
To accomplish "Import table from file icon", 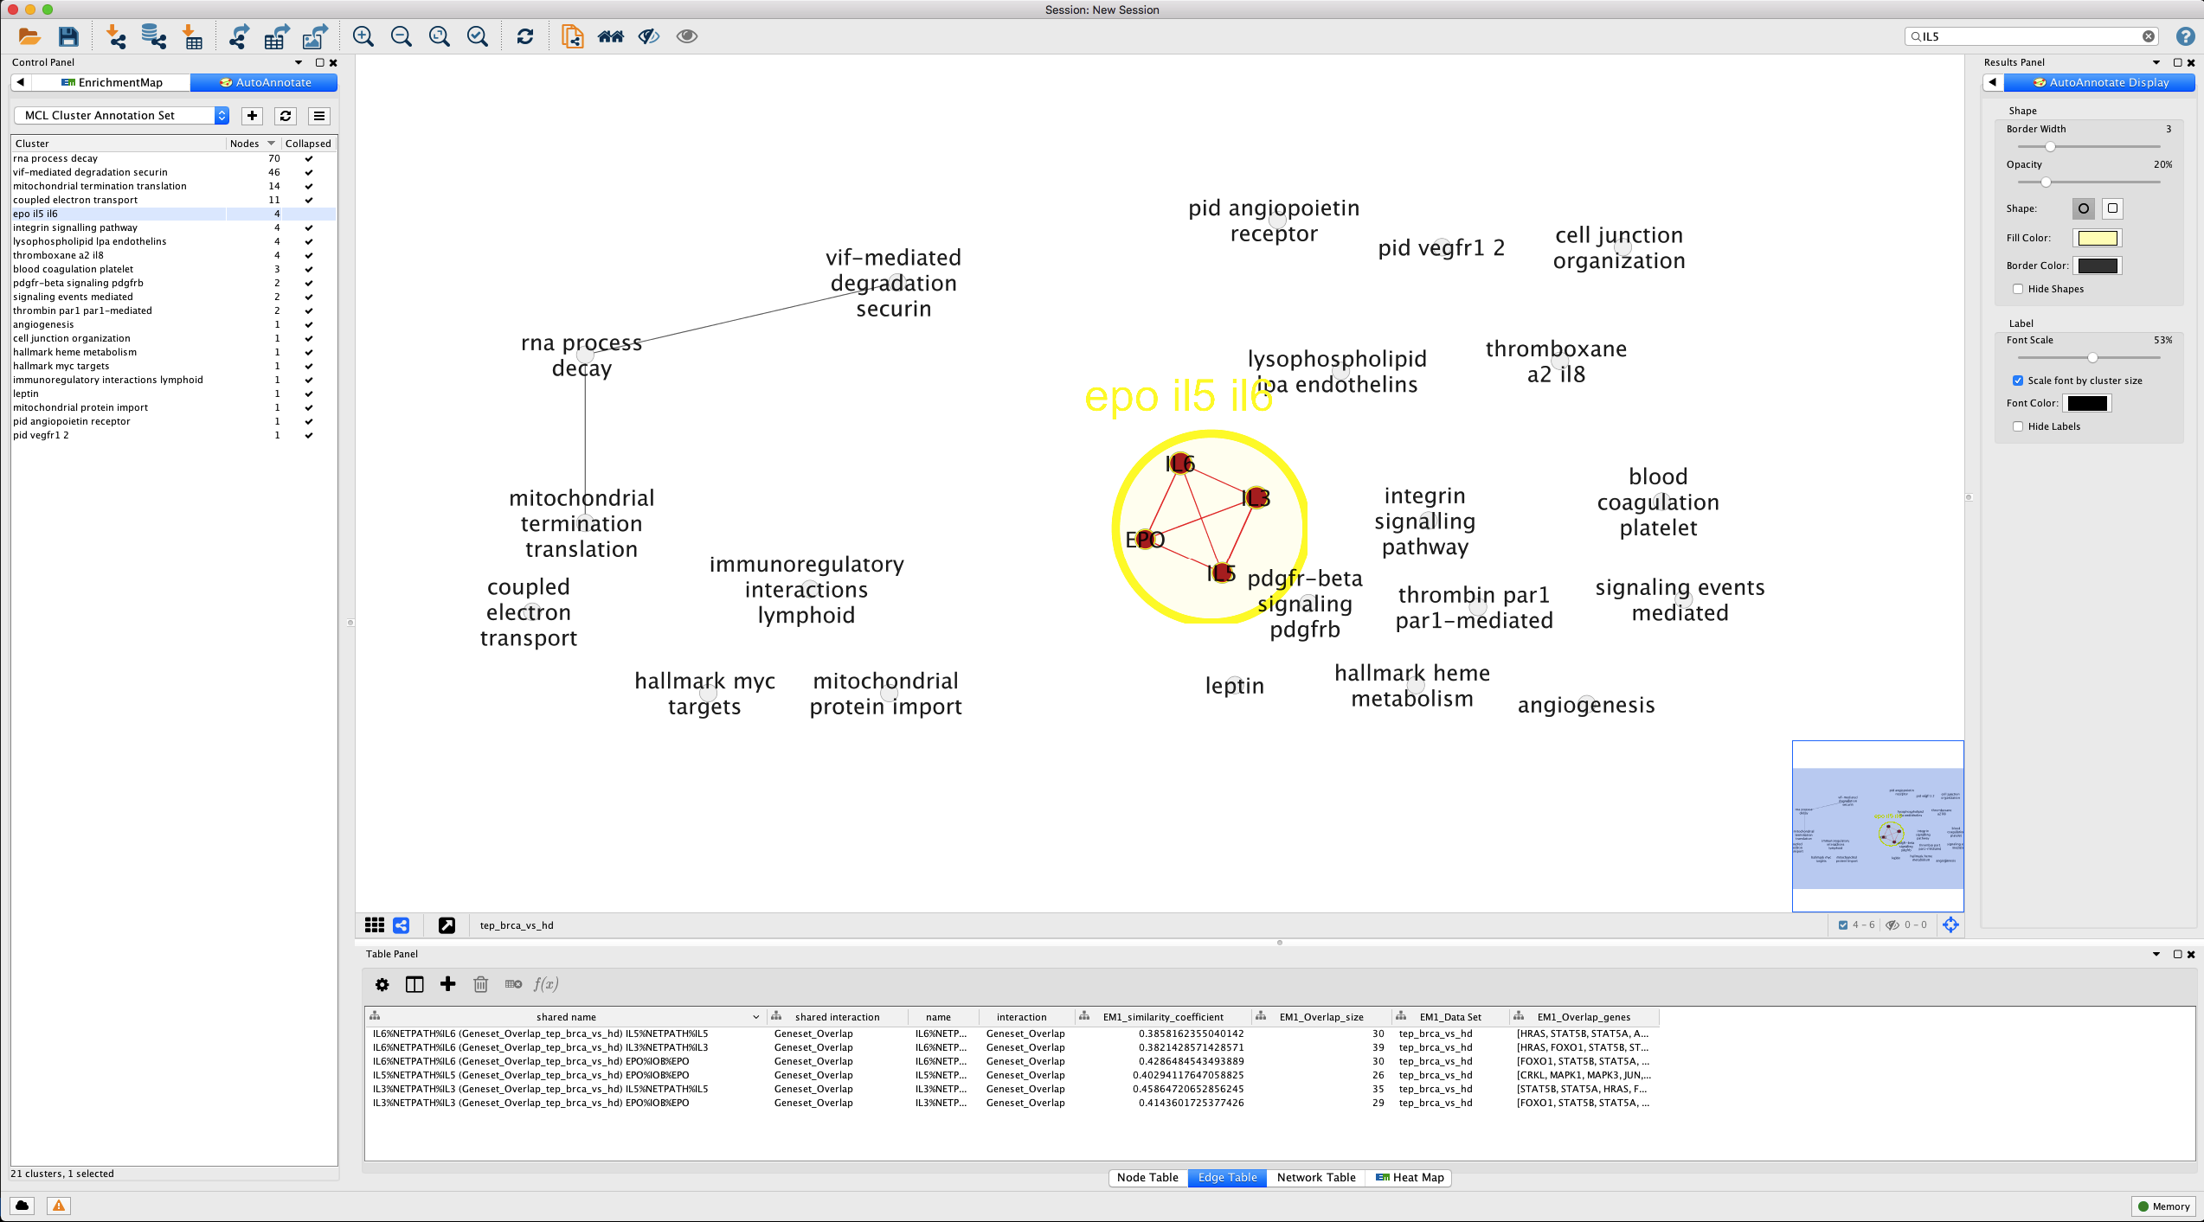I will coord(193,36).
